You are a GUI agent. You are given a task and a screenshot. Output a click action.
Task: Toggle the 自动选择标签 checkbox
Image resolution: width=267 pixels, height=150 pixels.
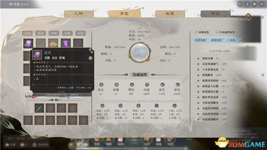[217, 32]
